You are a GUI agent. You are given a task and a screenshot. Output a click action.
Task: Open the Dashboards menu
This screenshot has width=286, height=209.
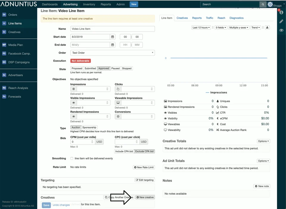coord(50,4)
